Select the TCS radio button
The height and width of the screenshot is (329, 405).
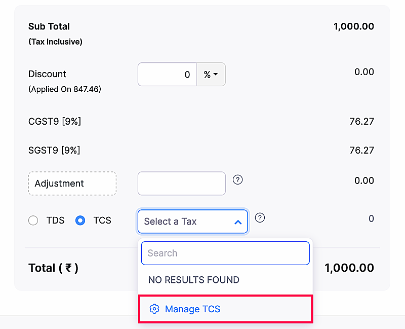(x=80, y=221)
